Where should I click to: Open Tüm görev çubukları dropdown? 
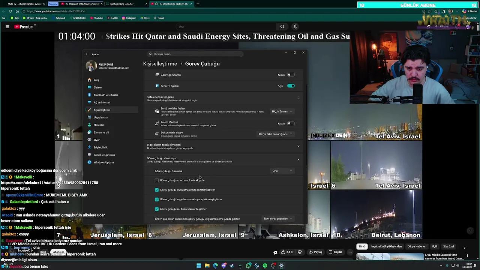[278, 219]
